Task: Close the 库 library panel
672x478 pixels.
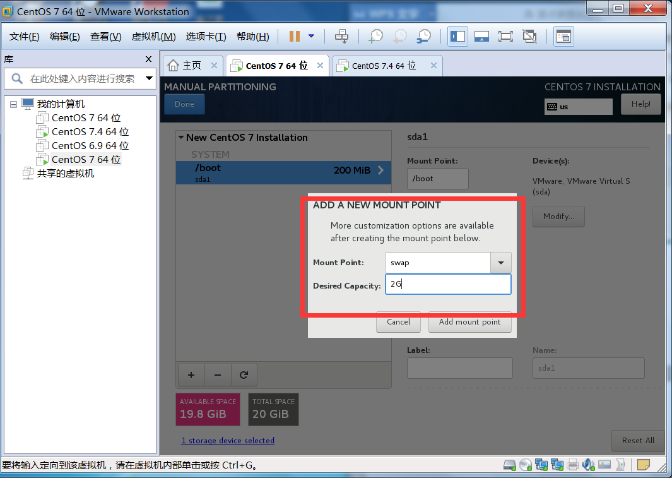Action: [149, 59]
